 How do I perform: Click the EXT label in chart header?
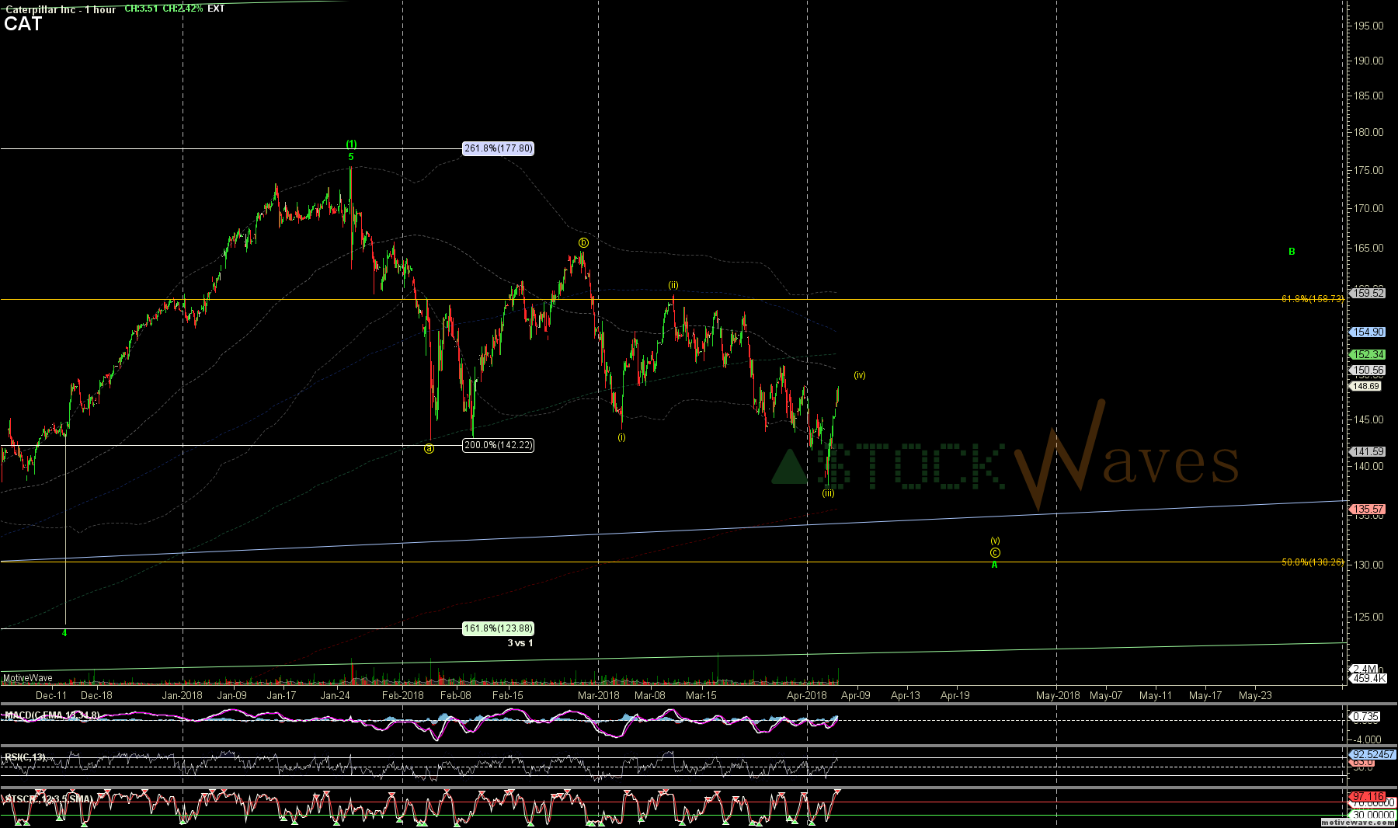click(x=216, y=9)
